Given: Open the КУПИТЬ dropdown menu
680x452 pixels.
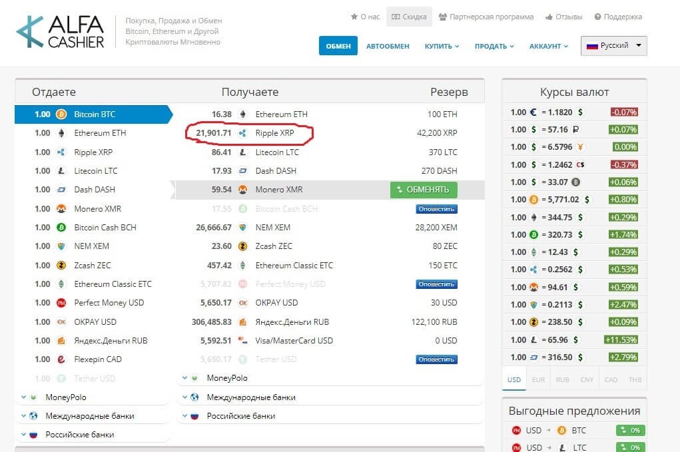Looking at the screenshot, I should [442, 46].
